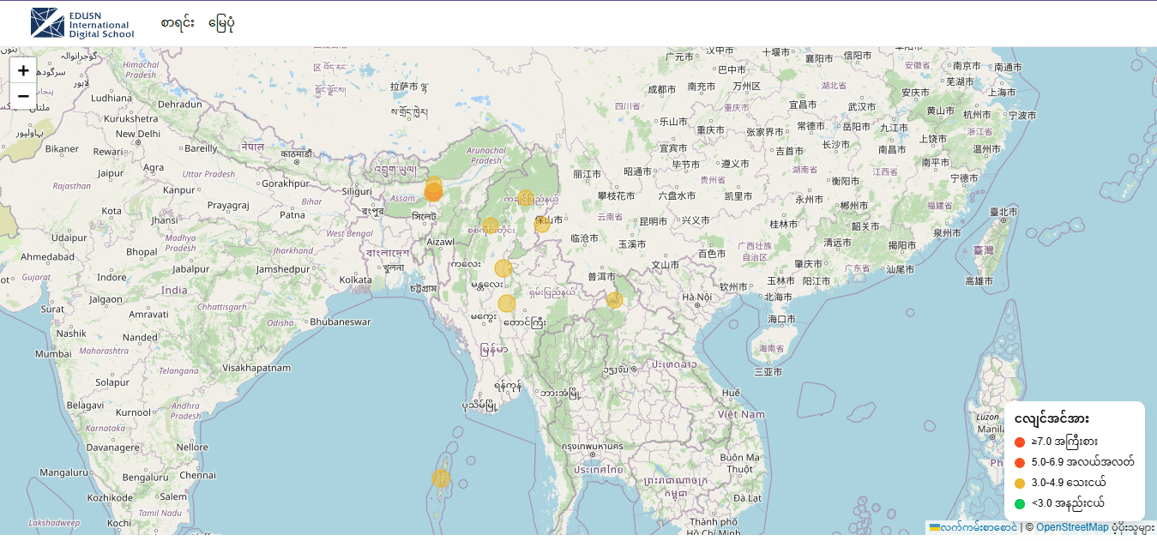The height and width of the screenshot is (541, 1157).
Task: Click the <3.0 အနည်းငယ် legend label
Action: 1067,503
